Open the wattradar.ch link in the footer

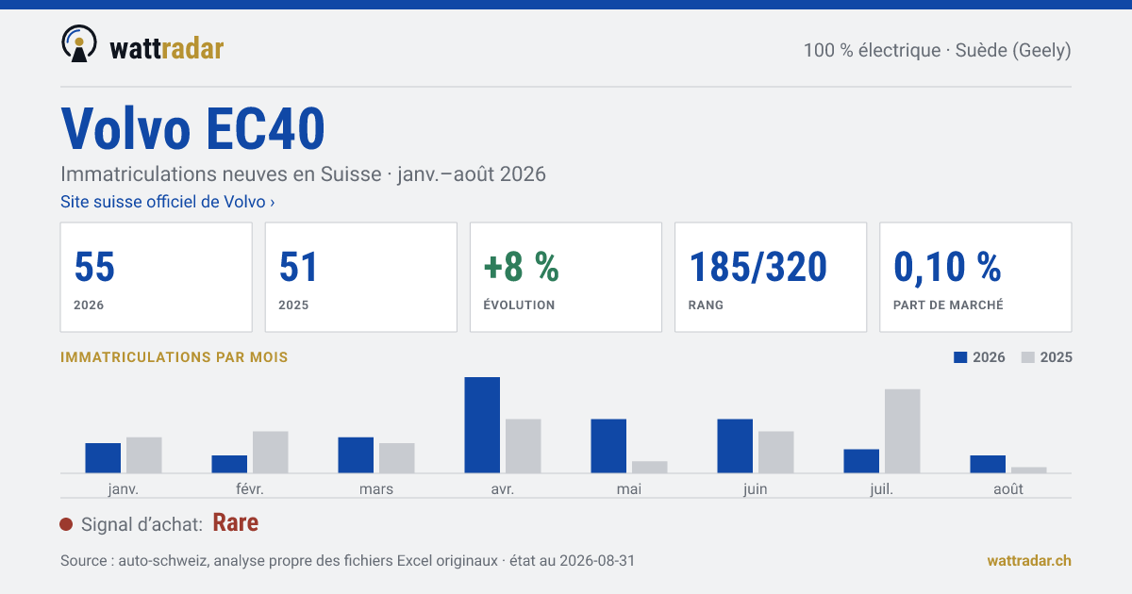point(1029,560)
